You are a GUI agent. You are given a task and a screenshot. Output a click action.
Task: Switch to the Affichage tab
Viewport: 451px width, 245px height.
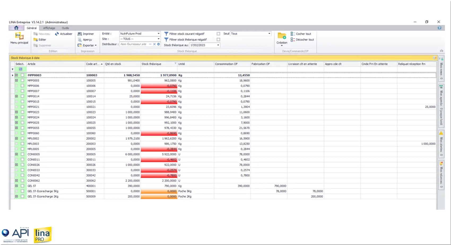[x=49, y=28]
